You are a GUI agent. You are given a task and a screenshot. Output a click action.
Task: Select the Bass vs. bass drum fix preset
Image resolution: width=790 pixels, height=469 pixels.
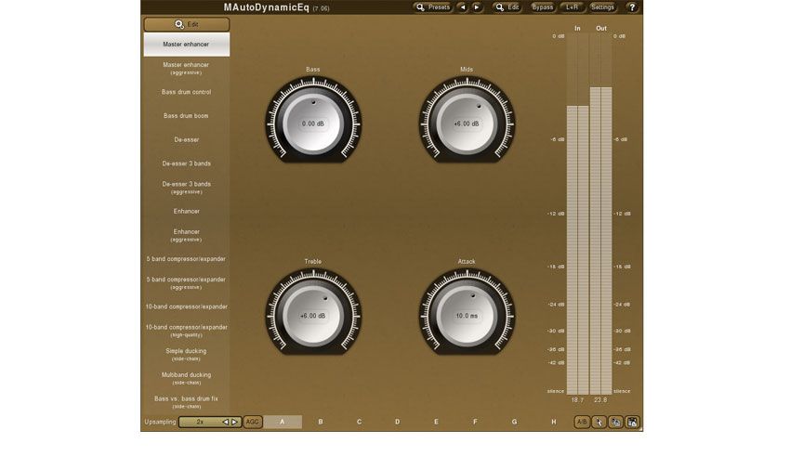click(187, 402)
